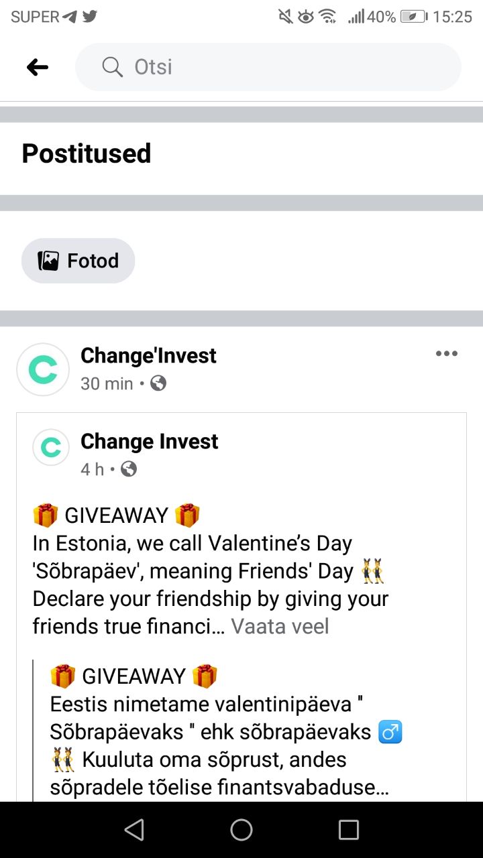Tap the photo gallery icon in Fotod

pyautogui.click(x=48, y=261)
